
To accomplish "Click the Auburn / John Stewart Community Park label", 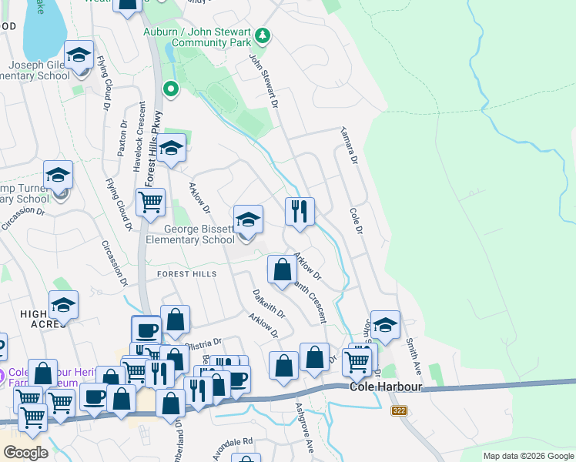I will pyautogui.click(x=197, y=37).
